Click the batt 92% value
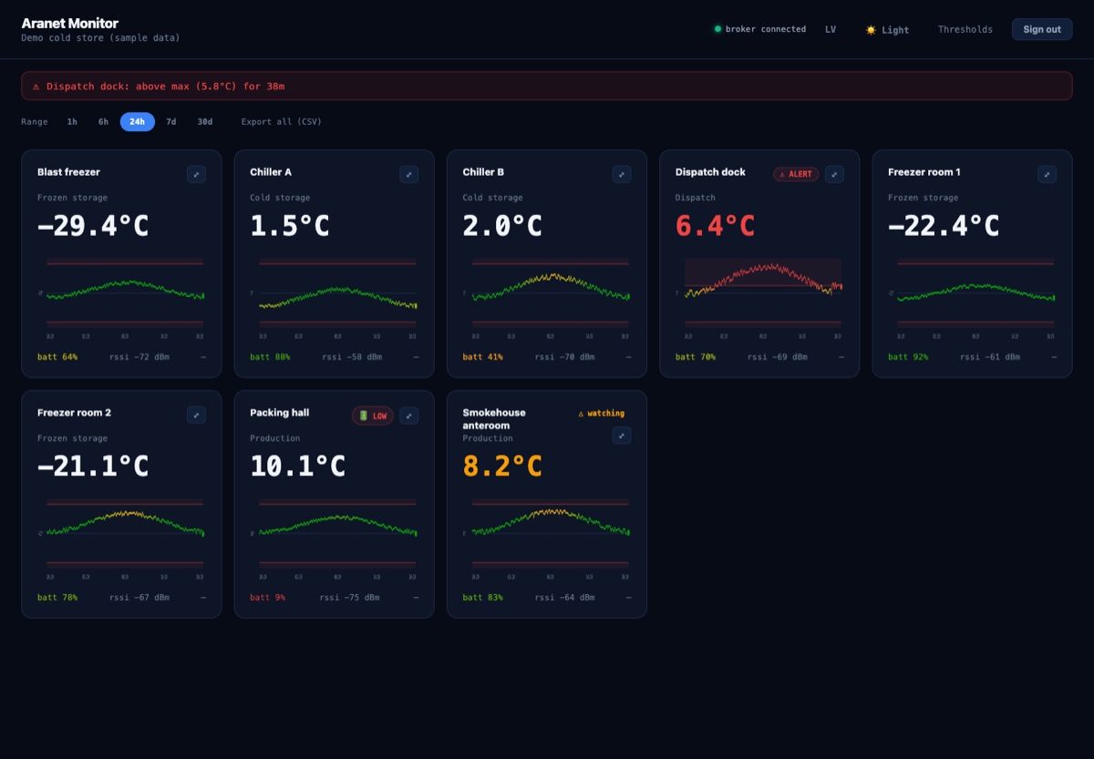This screenshot has height=759, width=1094. coord(908,357)
